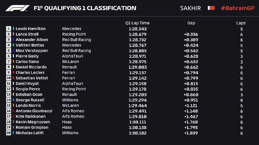
Task: Click Kimi Raikkonen's driver name
Action: (x=30, y=116)
